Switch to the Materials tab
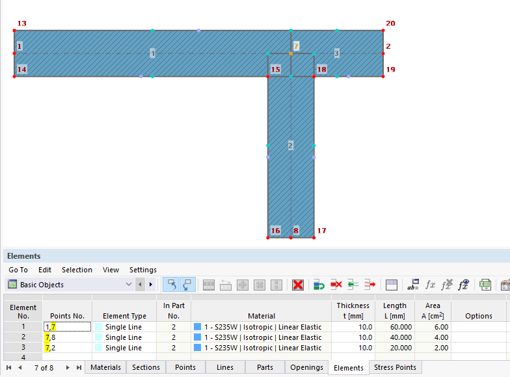 point(105,367)
